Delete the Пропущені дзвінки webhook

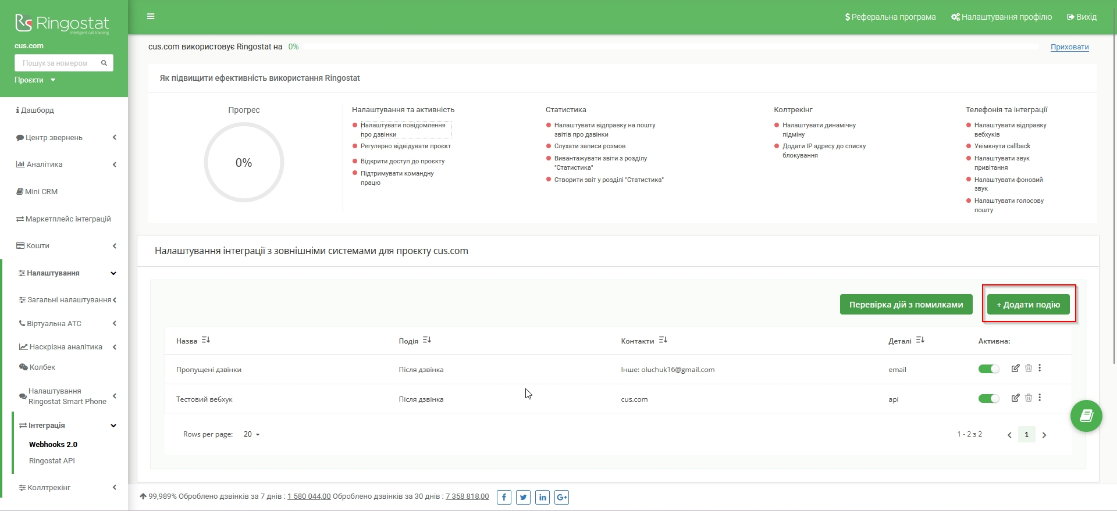[1029, 368]
